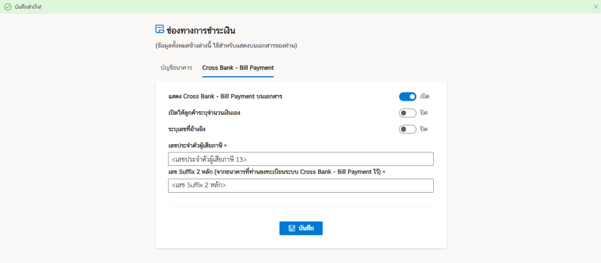
Task: Click the ช่องทางการชำระเงิน heading icon
Action: [x=160, y=29]
